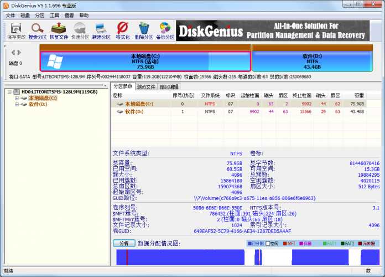Switch to 分区参数 tab
Image resolution: width=385 pixels, height=277 pixels.
123,86
